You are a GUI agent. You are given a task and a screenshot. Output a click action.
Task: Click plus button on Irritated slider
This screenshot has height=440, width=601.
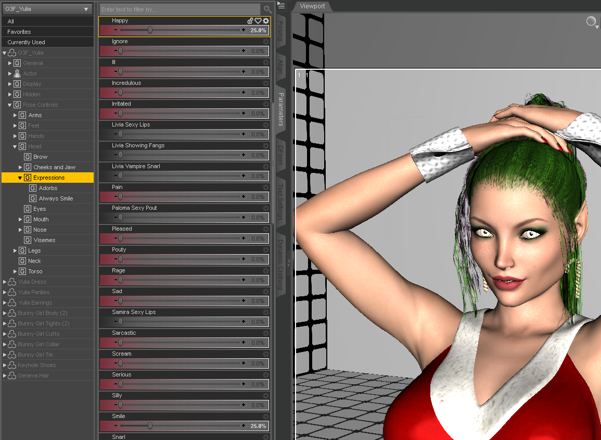244,113
